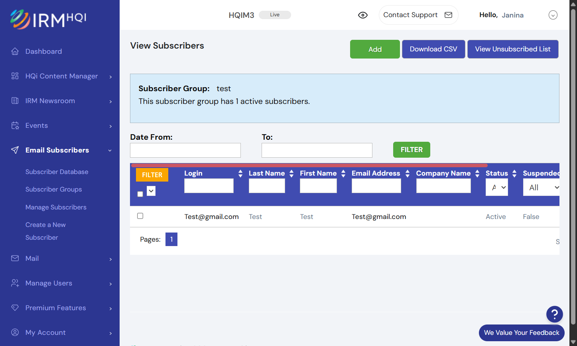
Task: Open the user account dropdown next to Janina
Action: click(x=553, y=15)
